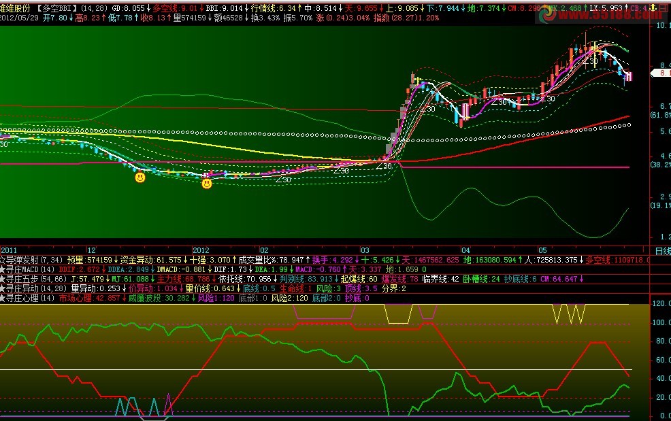This screenshot has width=671, height=421.
Task: Click the 量574159 volume value
Action: [190, 18]
